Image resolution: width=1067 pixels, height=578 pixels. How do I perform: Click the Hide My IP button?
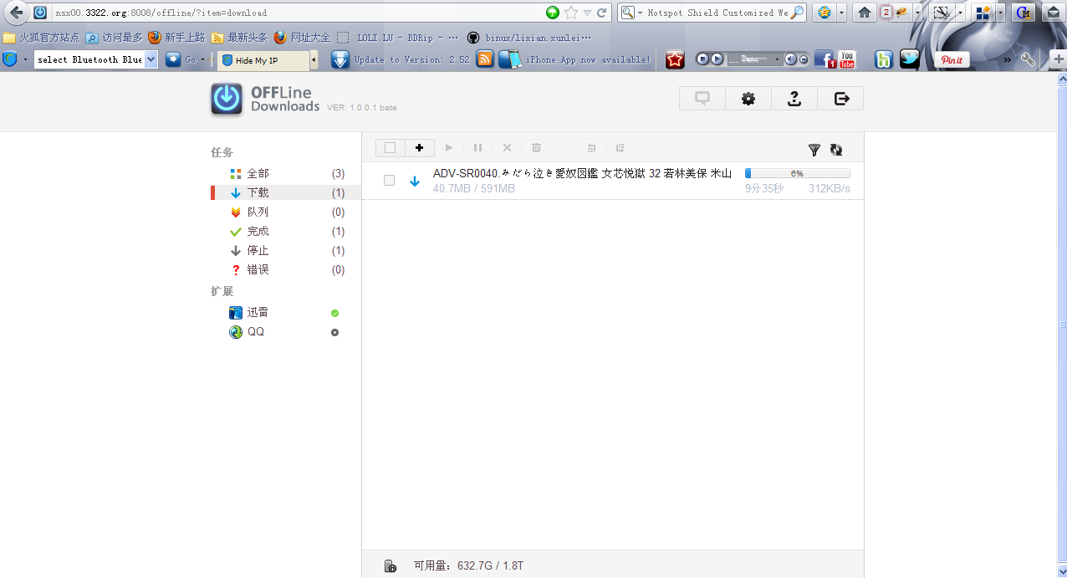[263, 60]
